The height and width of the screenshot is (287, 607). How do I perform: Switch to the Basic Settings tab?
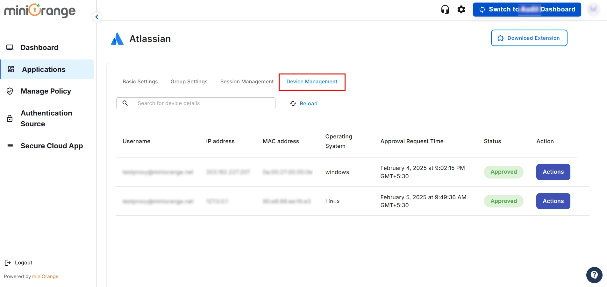(140, 81)
